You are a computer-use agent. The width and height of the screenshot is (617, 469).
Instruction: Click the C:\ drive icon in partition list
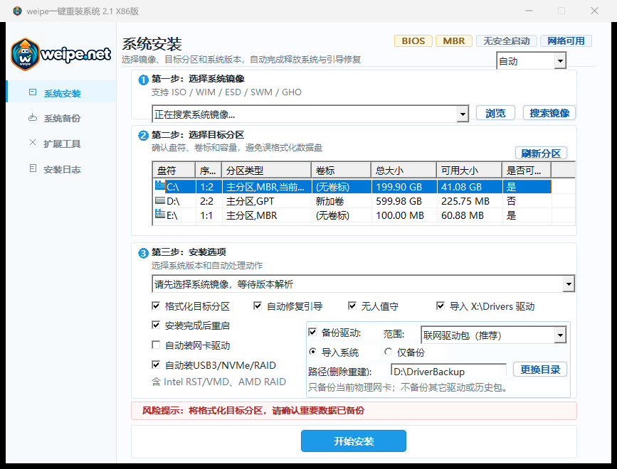pyautogui.click(x=159, y=185)
